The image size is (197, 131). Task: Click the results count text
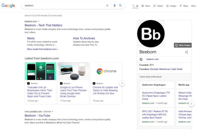coord(43,16)
